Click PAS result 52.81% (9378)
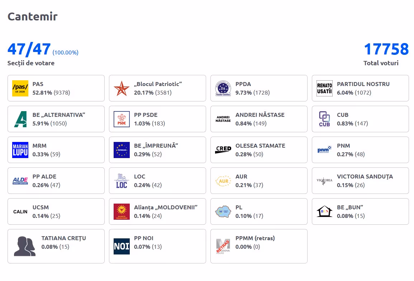414x281 pixels. pyautogui.click(x=51, y=93)
